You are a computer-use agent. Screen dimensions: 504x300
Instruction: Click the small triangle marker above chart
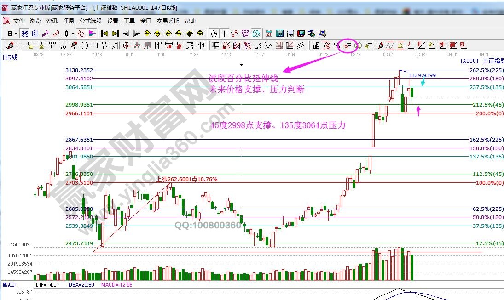coord(241,65)
